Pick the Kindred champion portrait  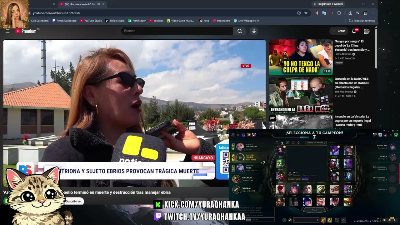(348, 177)
